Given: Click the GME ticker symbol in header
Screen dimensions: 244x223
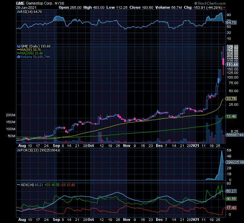Looking at the screenshot, I should [x=20, y=3].
